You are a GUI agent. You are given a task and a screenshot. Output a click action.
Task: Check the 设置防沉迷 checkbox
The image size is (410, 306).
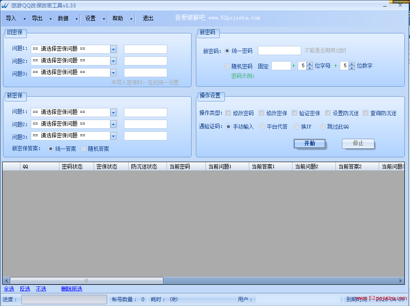(328, 113)
